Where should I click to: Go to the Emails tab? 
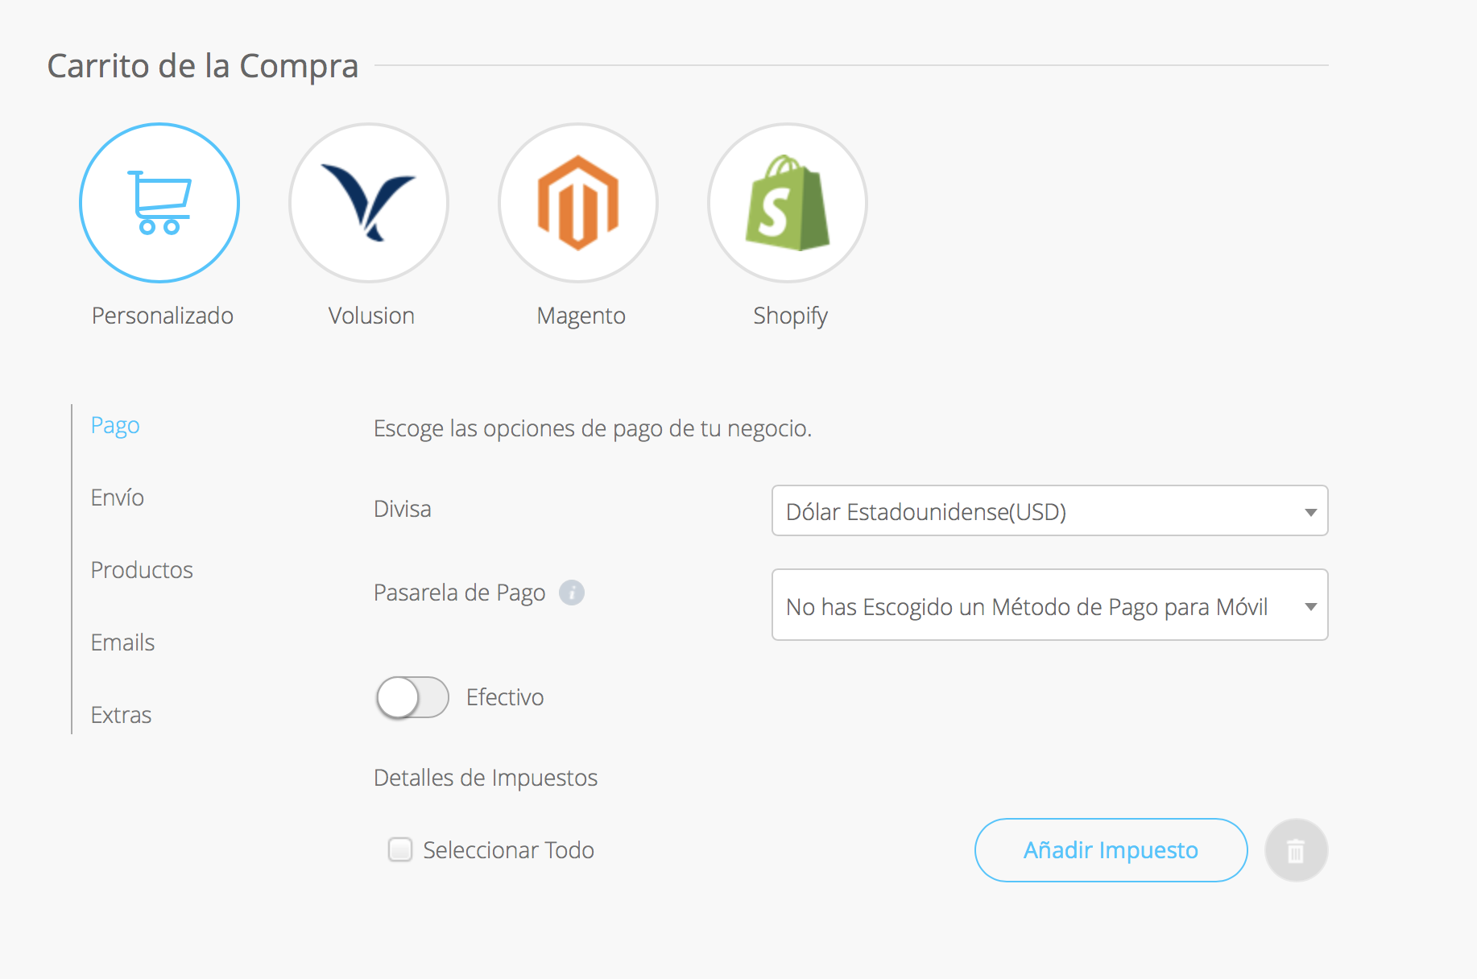pos(122,642)
